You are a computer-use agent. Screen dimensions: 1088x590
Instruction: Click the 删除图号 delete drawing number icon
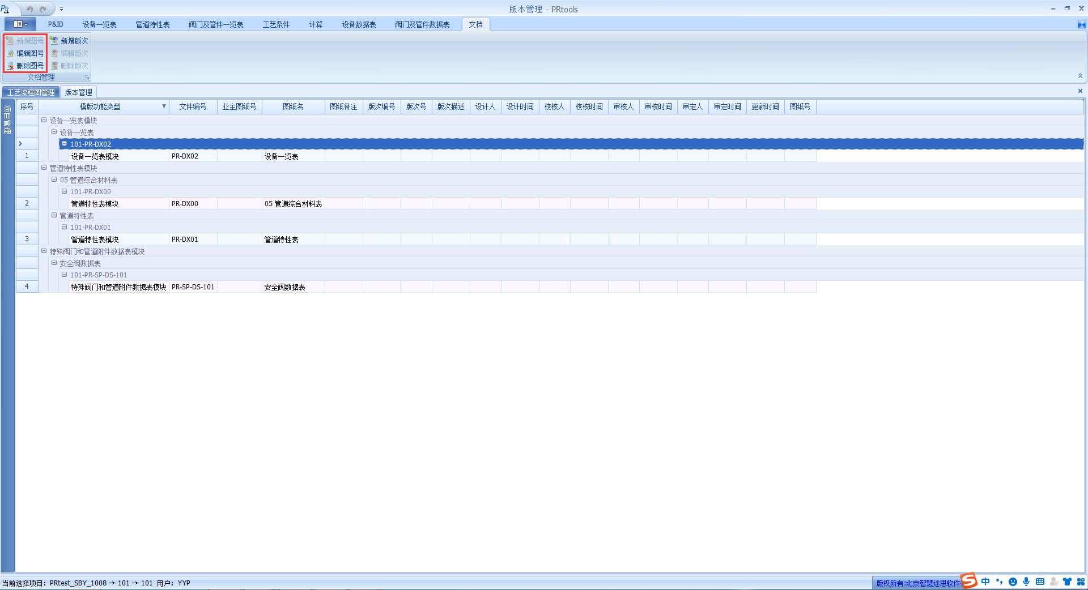click(x=10, y=66)
